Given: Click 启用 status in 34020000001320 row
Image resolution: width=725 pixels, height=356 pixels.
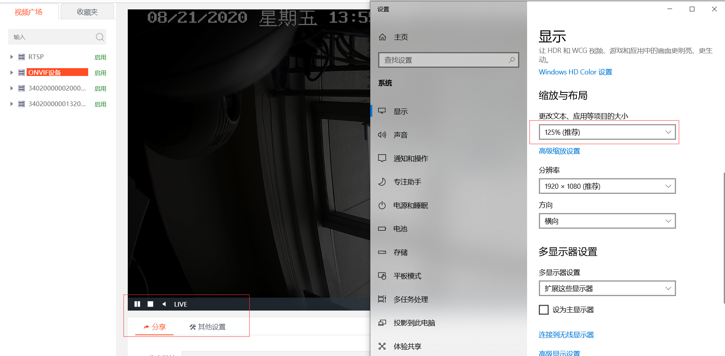Looking at the screenshot, I should pos(100,104).
